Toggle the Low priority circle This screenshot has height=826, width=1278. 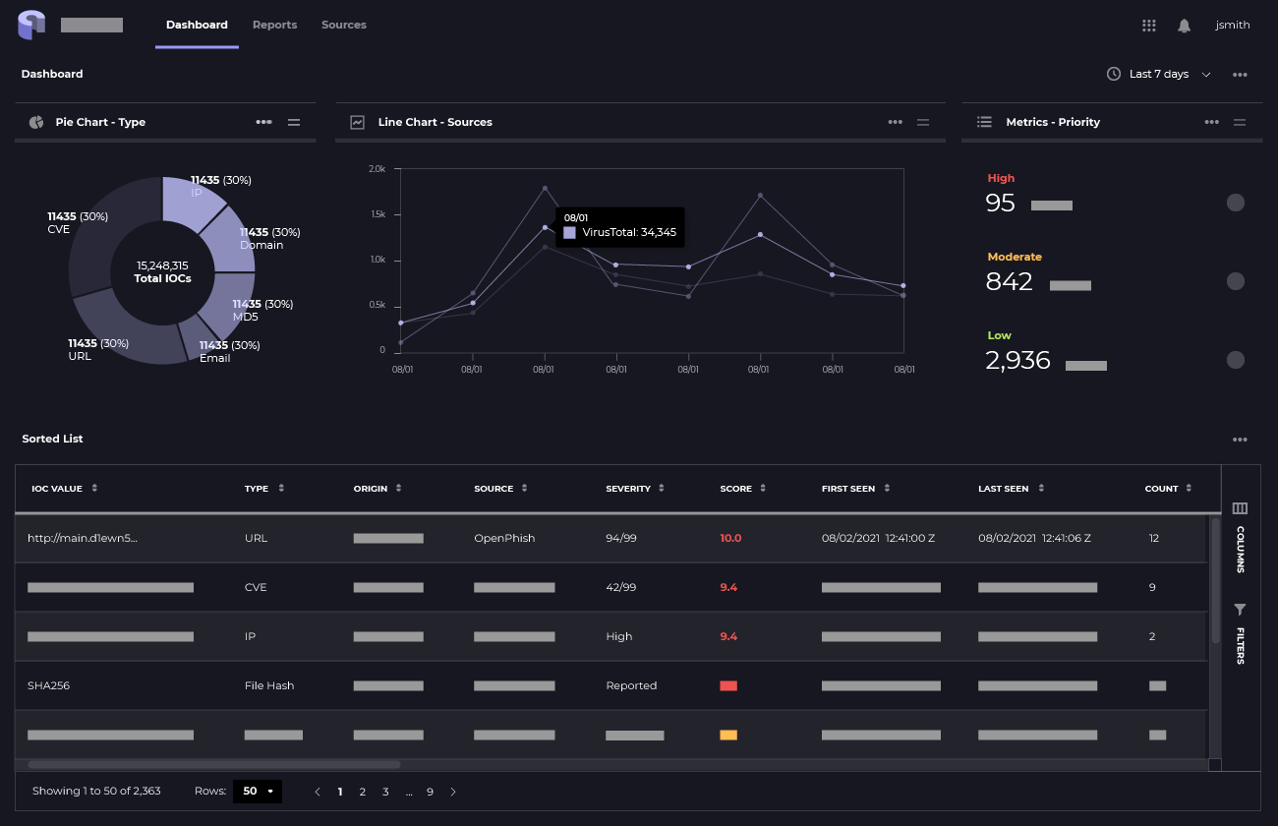(x=1236, y=360)
